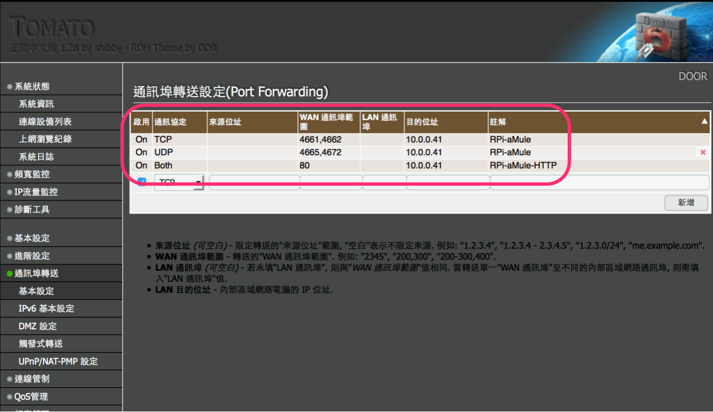
Task: Click the 目的位址 input field in the new row
Action: 448,183
